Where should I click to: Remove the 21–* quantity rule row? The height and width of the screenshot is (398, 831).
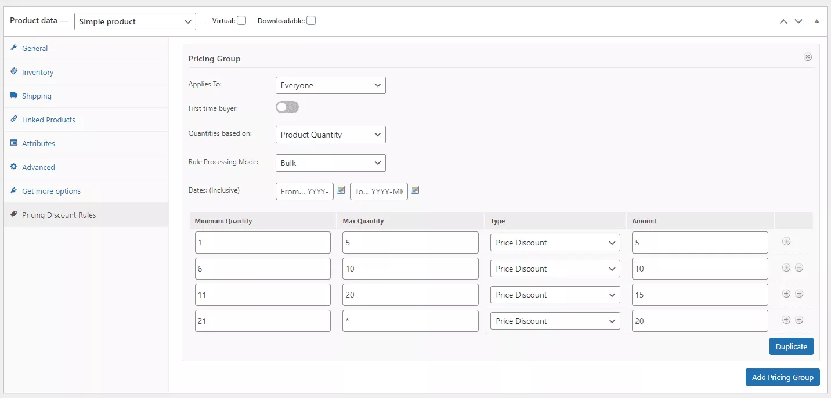pos(799,320)
